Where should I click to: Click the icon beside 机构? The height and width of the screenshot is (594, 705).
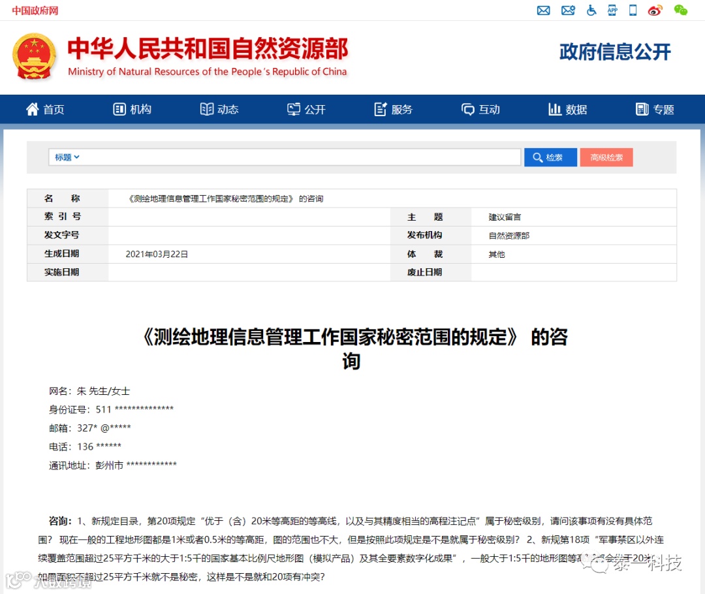(x=119, y=109)
